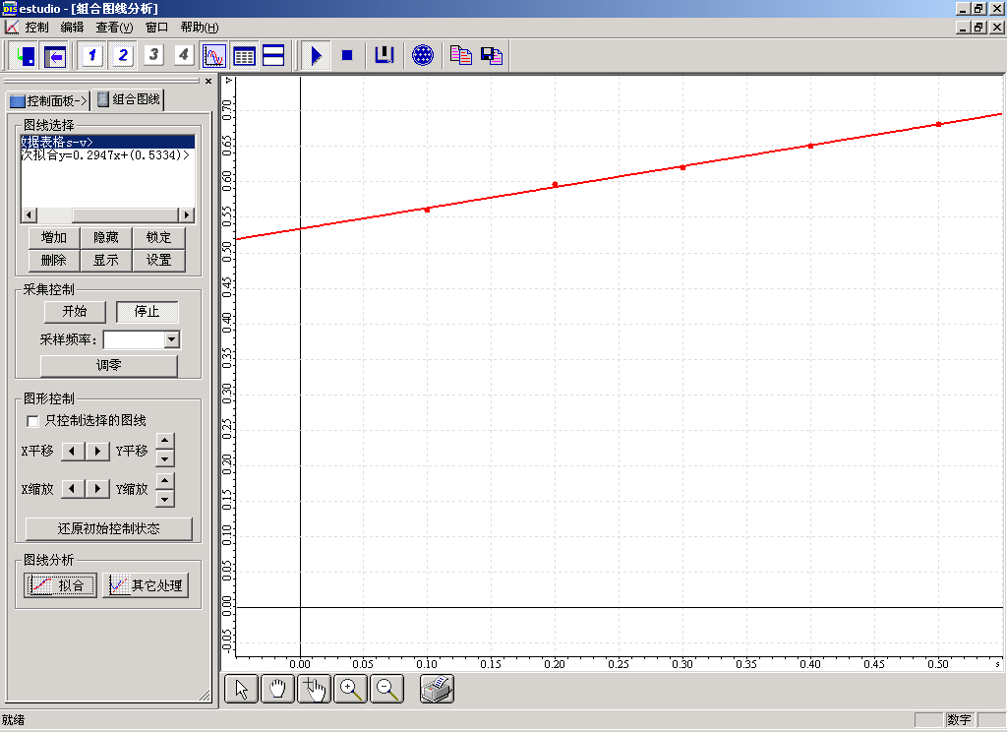The width and height of the screenshot is (1007, 732).
Task: Click X缩放 right arrow button
Action: [x=97, y=489]
